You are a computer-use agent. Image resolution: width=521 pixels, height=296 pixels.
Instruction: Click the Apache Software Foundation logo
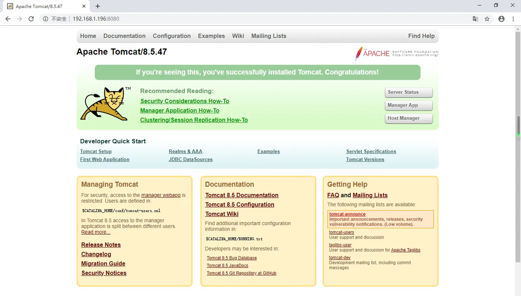(396, 54)
